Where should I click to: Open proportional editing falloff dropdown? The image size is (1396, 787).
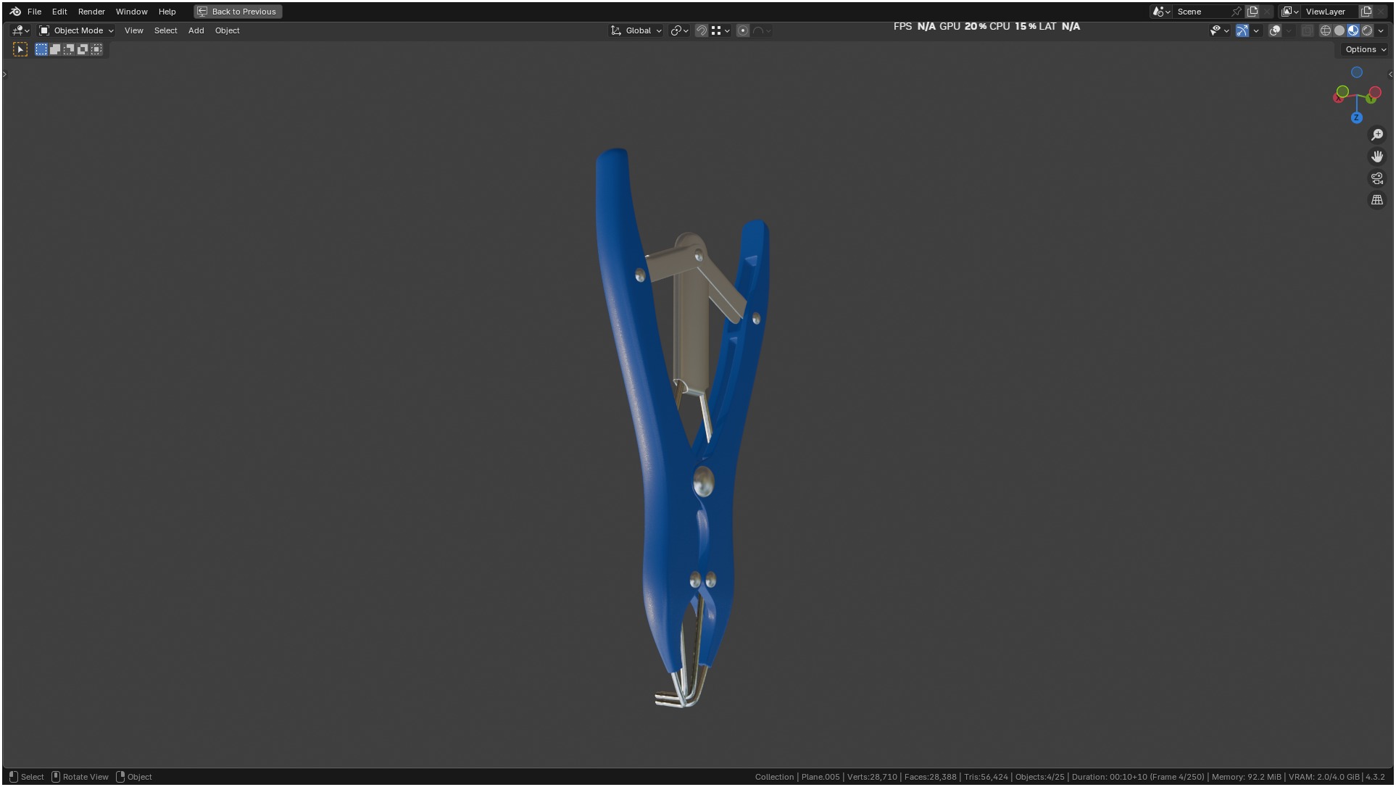(x=762, y=30)
